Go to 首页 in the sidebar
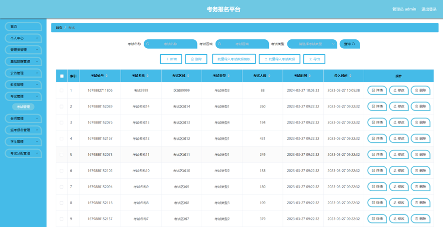The image size is (443, 227). [x=23, y=26]
